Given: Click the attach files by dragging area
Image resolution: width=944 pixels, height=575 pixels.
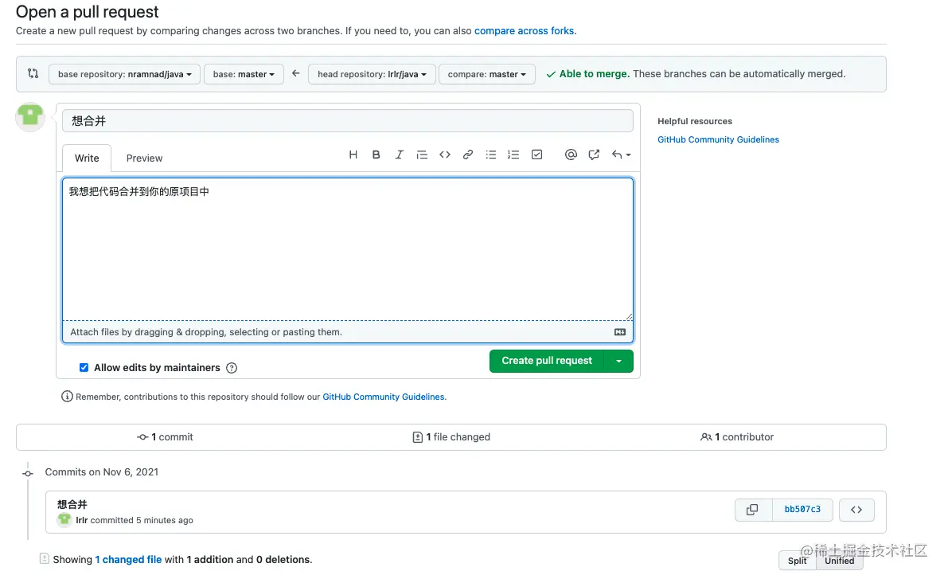Looking at the screenshot, I should click(347, 332).
